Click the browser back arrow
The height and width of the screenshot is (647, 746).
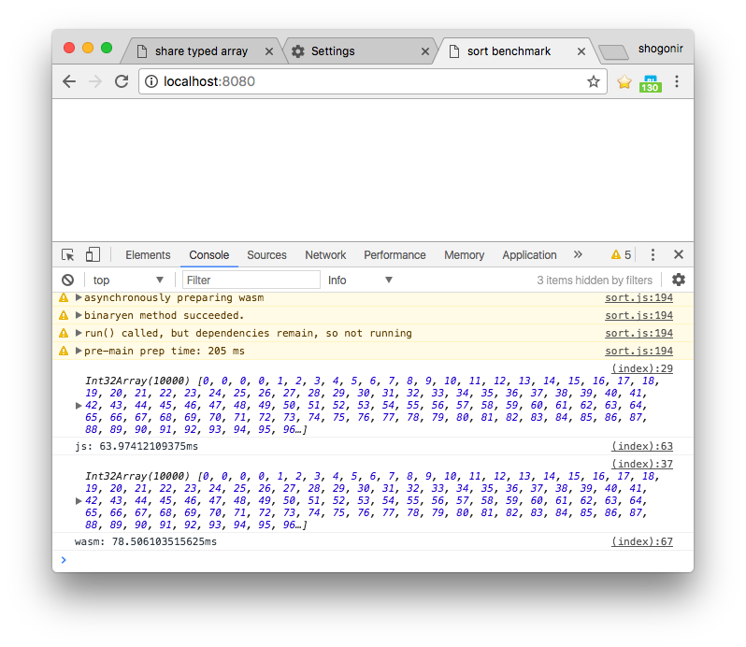click(69, 81)
